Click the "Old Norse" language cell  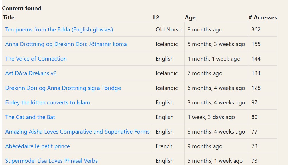pyautogui.click(x=168, y=29)
